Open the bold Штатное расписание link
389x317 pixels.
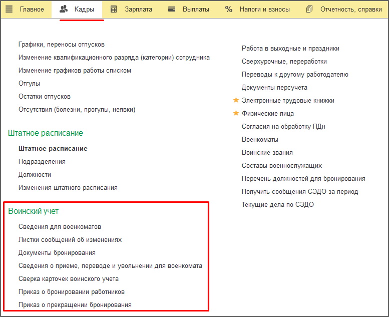click(x=53, y=149)
